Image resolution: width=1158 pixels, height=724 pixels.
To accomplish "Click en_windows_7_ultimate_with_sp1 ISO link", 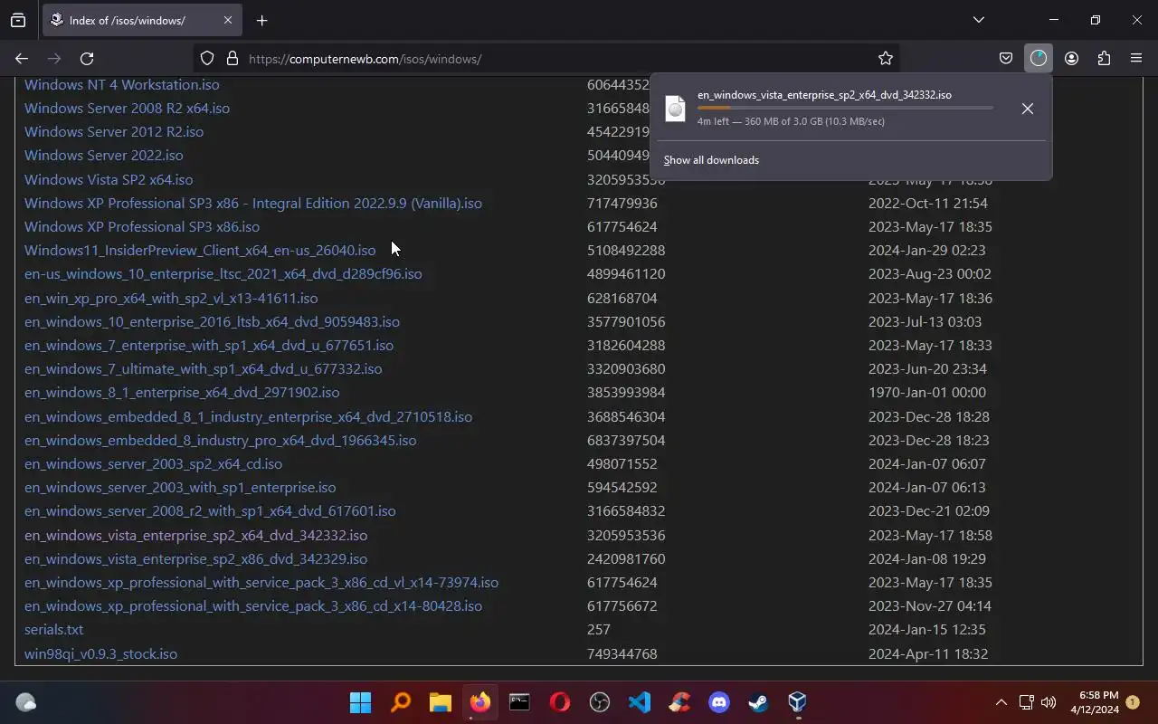I will coord(204,368).
